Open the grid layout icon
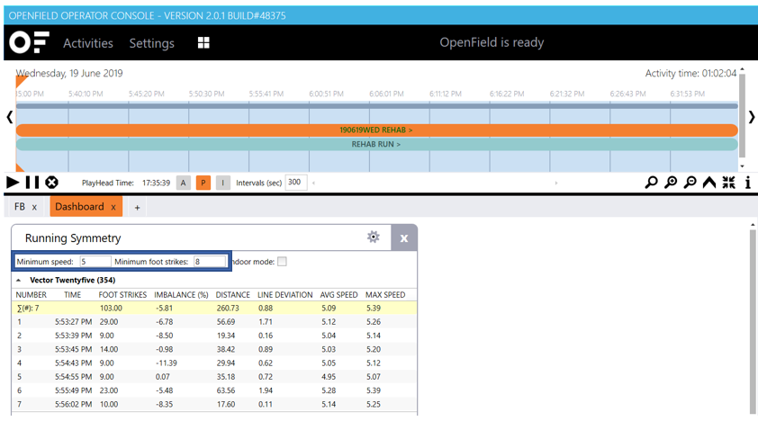 pyautogui.click(x=203, y=43)
